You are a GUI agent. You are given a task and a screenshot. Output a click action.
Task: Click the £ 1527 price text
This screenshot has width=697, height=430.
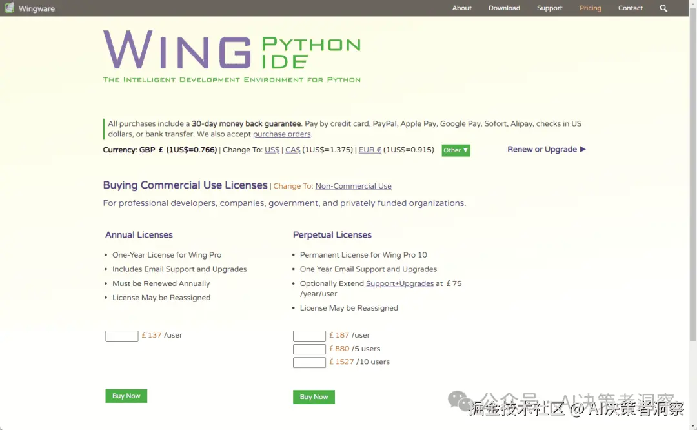click(341, 362)
